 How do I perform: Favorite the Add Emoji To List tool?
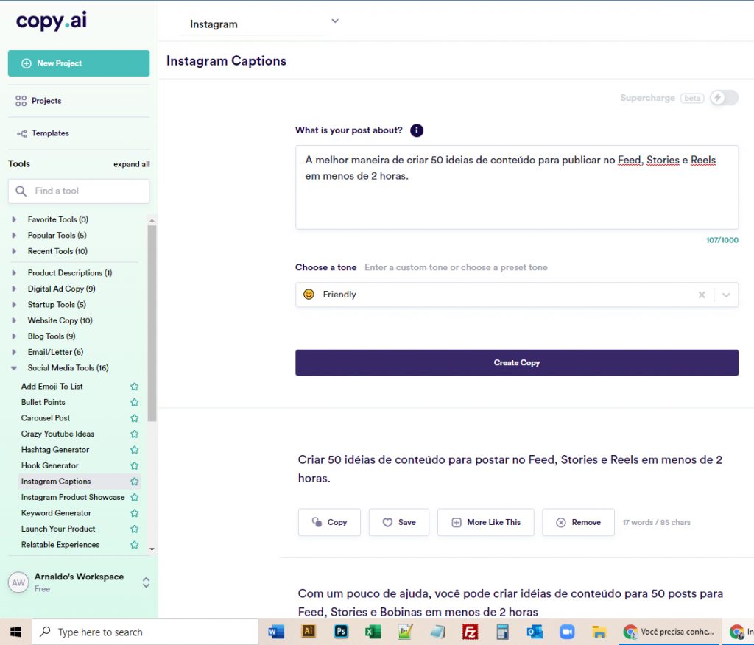point(135,387)
